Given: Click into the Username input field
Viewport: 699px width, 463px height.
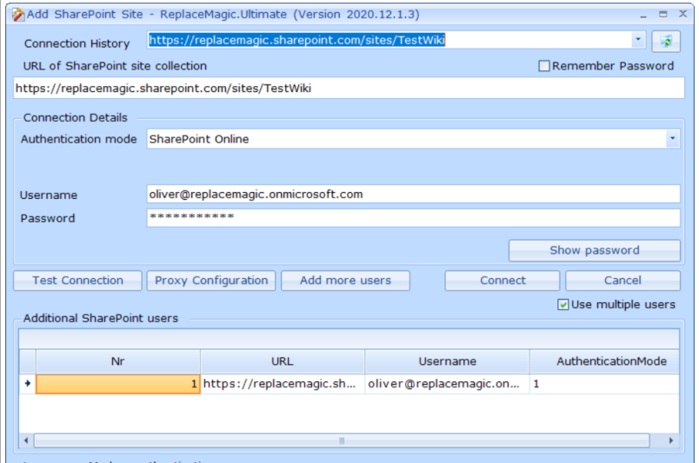Looking at the screenshot, I should coord(413,195).
